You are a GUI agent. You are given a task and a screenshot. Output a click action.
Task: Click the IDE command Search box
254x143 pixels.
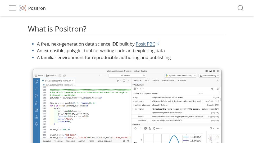pyautogui.click(x=127, y=75)
